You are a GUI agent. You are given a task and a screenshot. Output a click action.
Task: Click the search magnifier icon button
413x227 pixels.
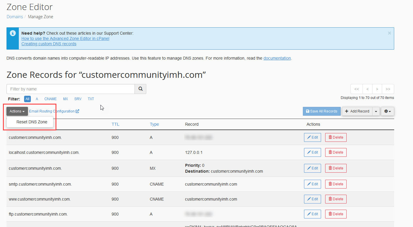[x=140, y=89]
